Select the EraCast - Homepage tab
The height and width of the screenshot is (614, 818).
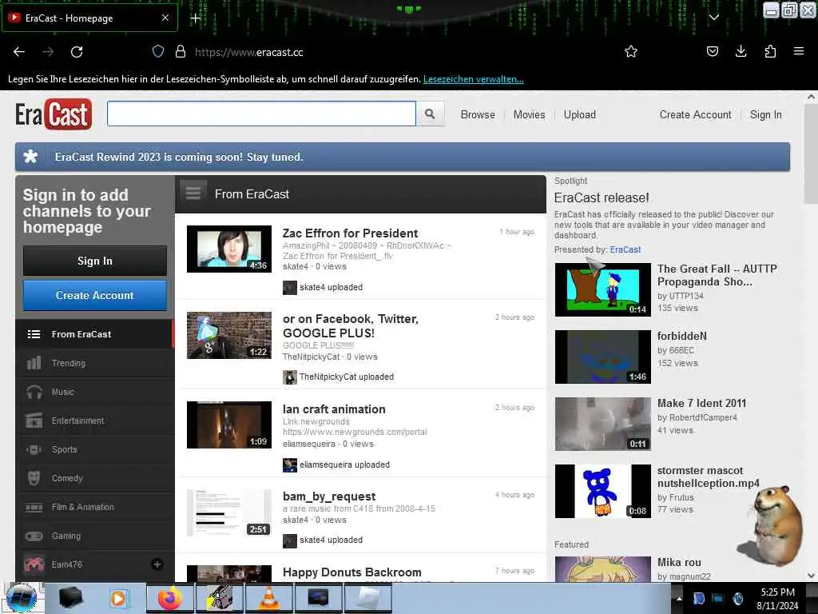[89, 18]
